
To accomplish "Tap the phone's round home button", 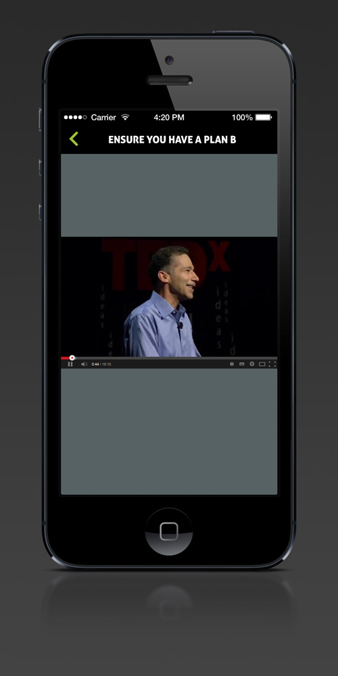I will pos(169,531).
